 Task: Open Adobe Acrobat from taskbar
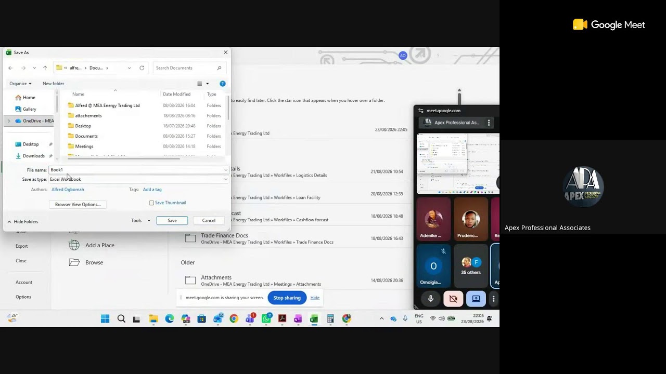283,319
